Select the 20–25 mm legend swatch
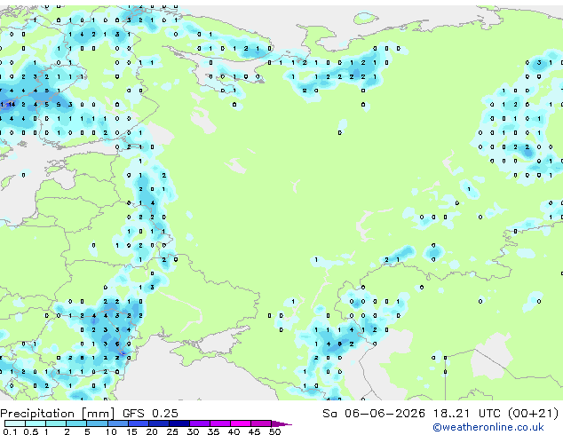The height and width of the screenshot is (435, 563). [x=159, y=423]
